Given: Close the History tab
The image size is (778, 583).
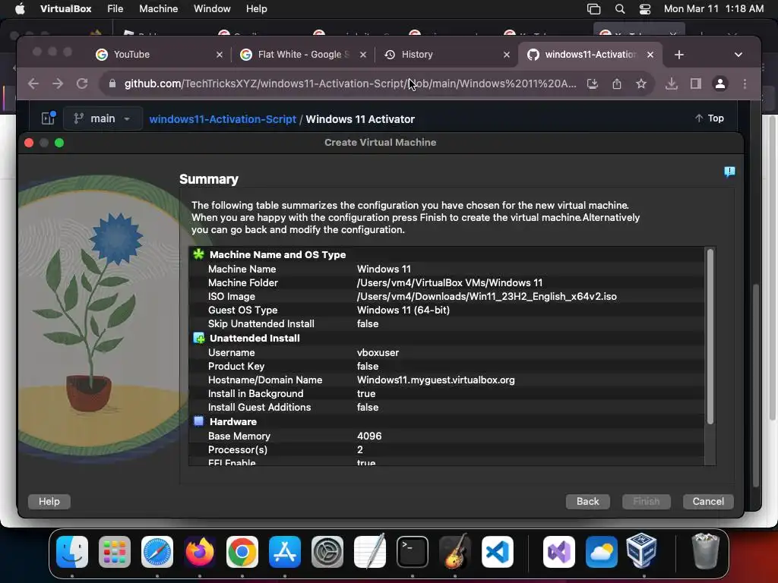Looking at the screenshot, I should tap(507, 55).
